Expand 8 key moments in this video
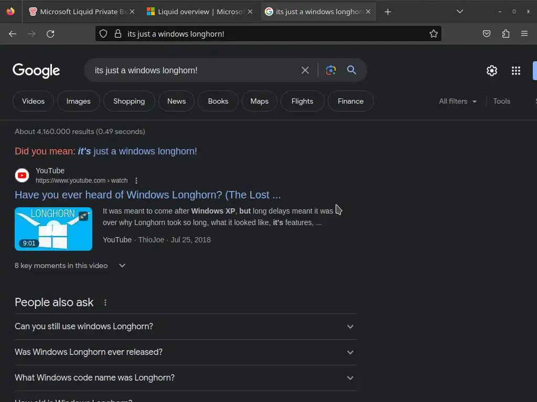The height and width of the screenshot is (402, 537). pos(70,265)
